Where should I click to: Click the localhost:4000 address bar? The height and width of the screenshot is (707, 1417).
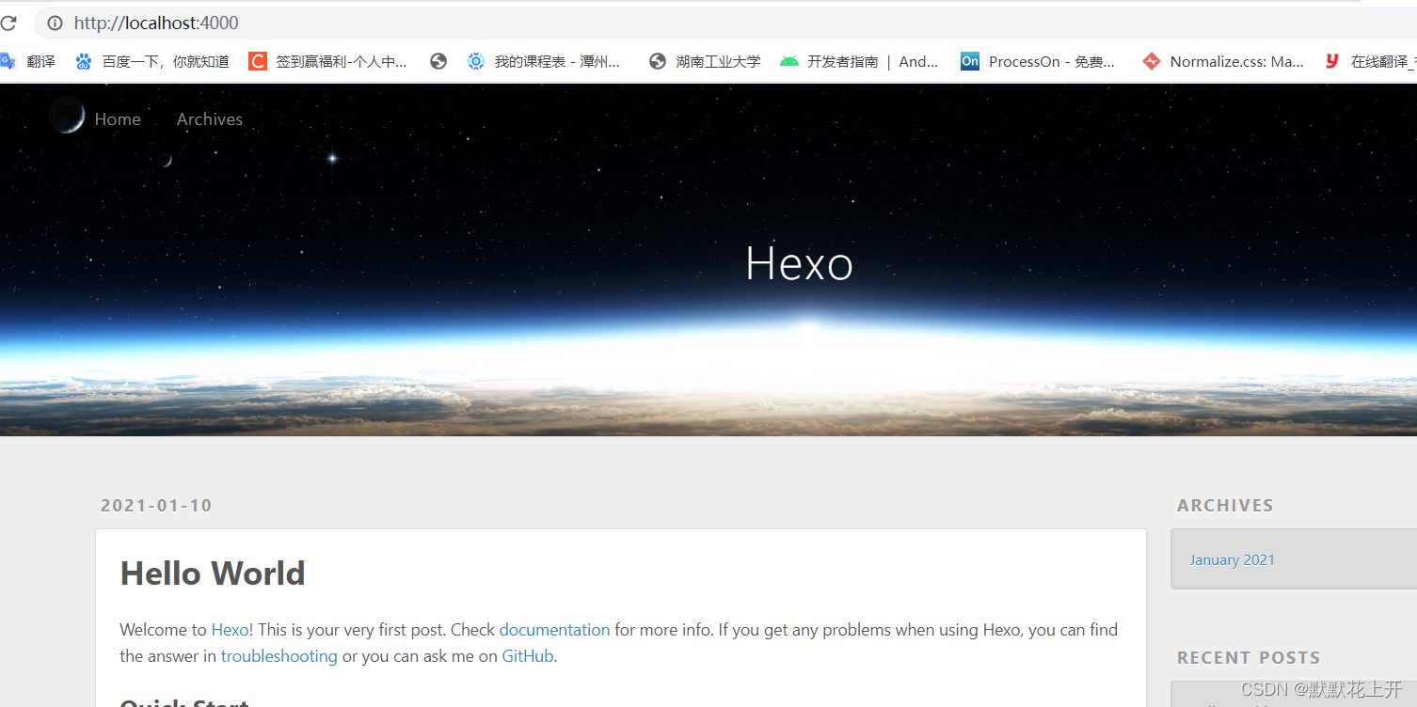[724, 23]
